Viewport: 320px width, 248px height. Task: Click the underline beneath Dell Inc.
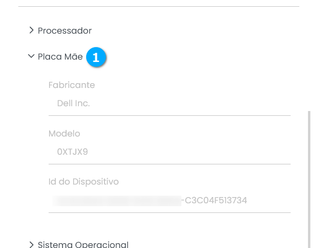(169, 115)
